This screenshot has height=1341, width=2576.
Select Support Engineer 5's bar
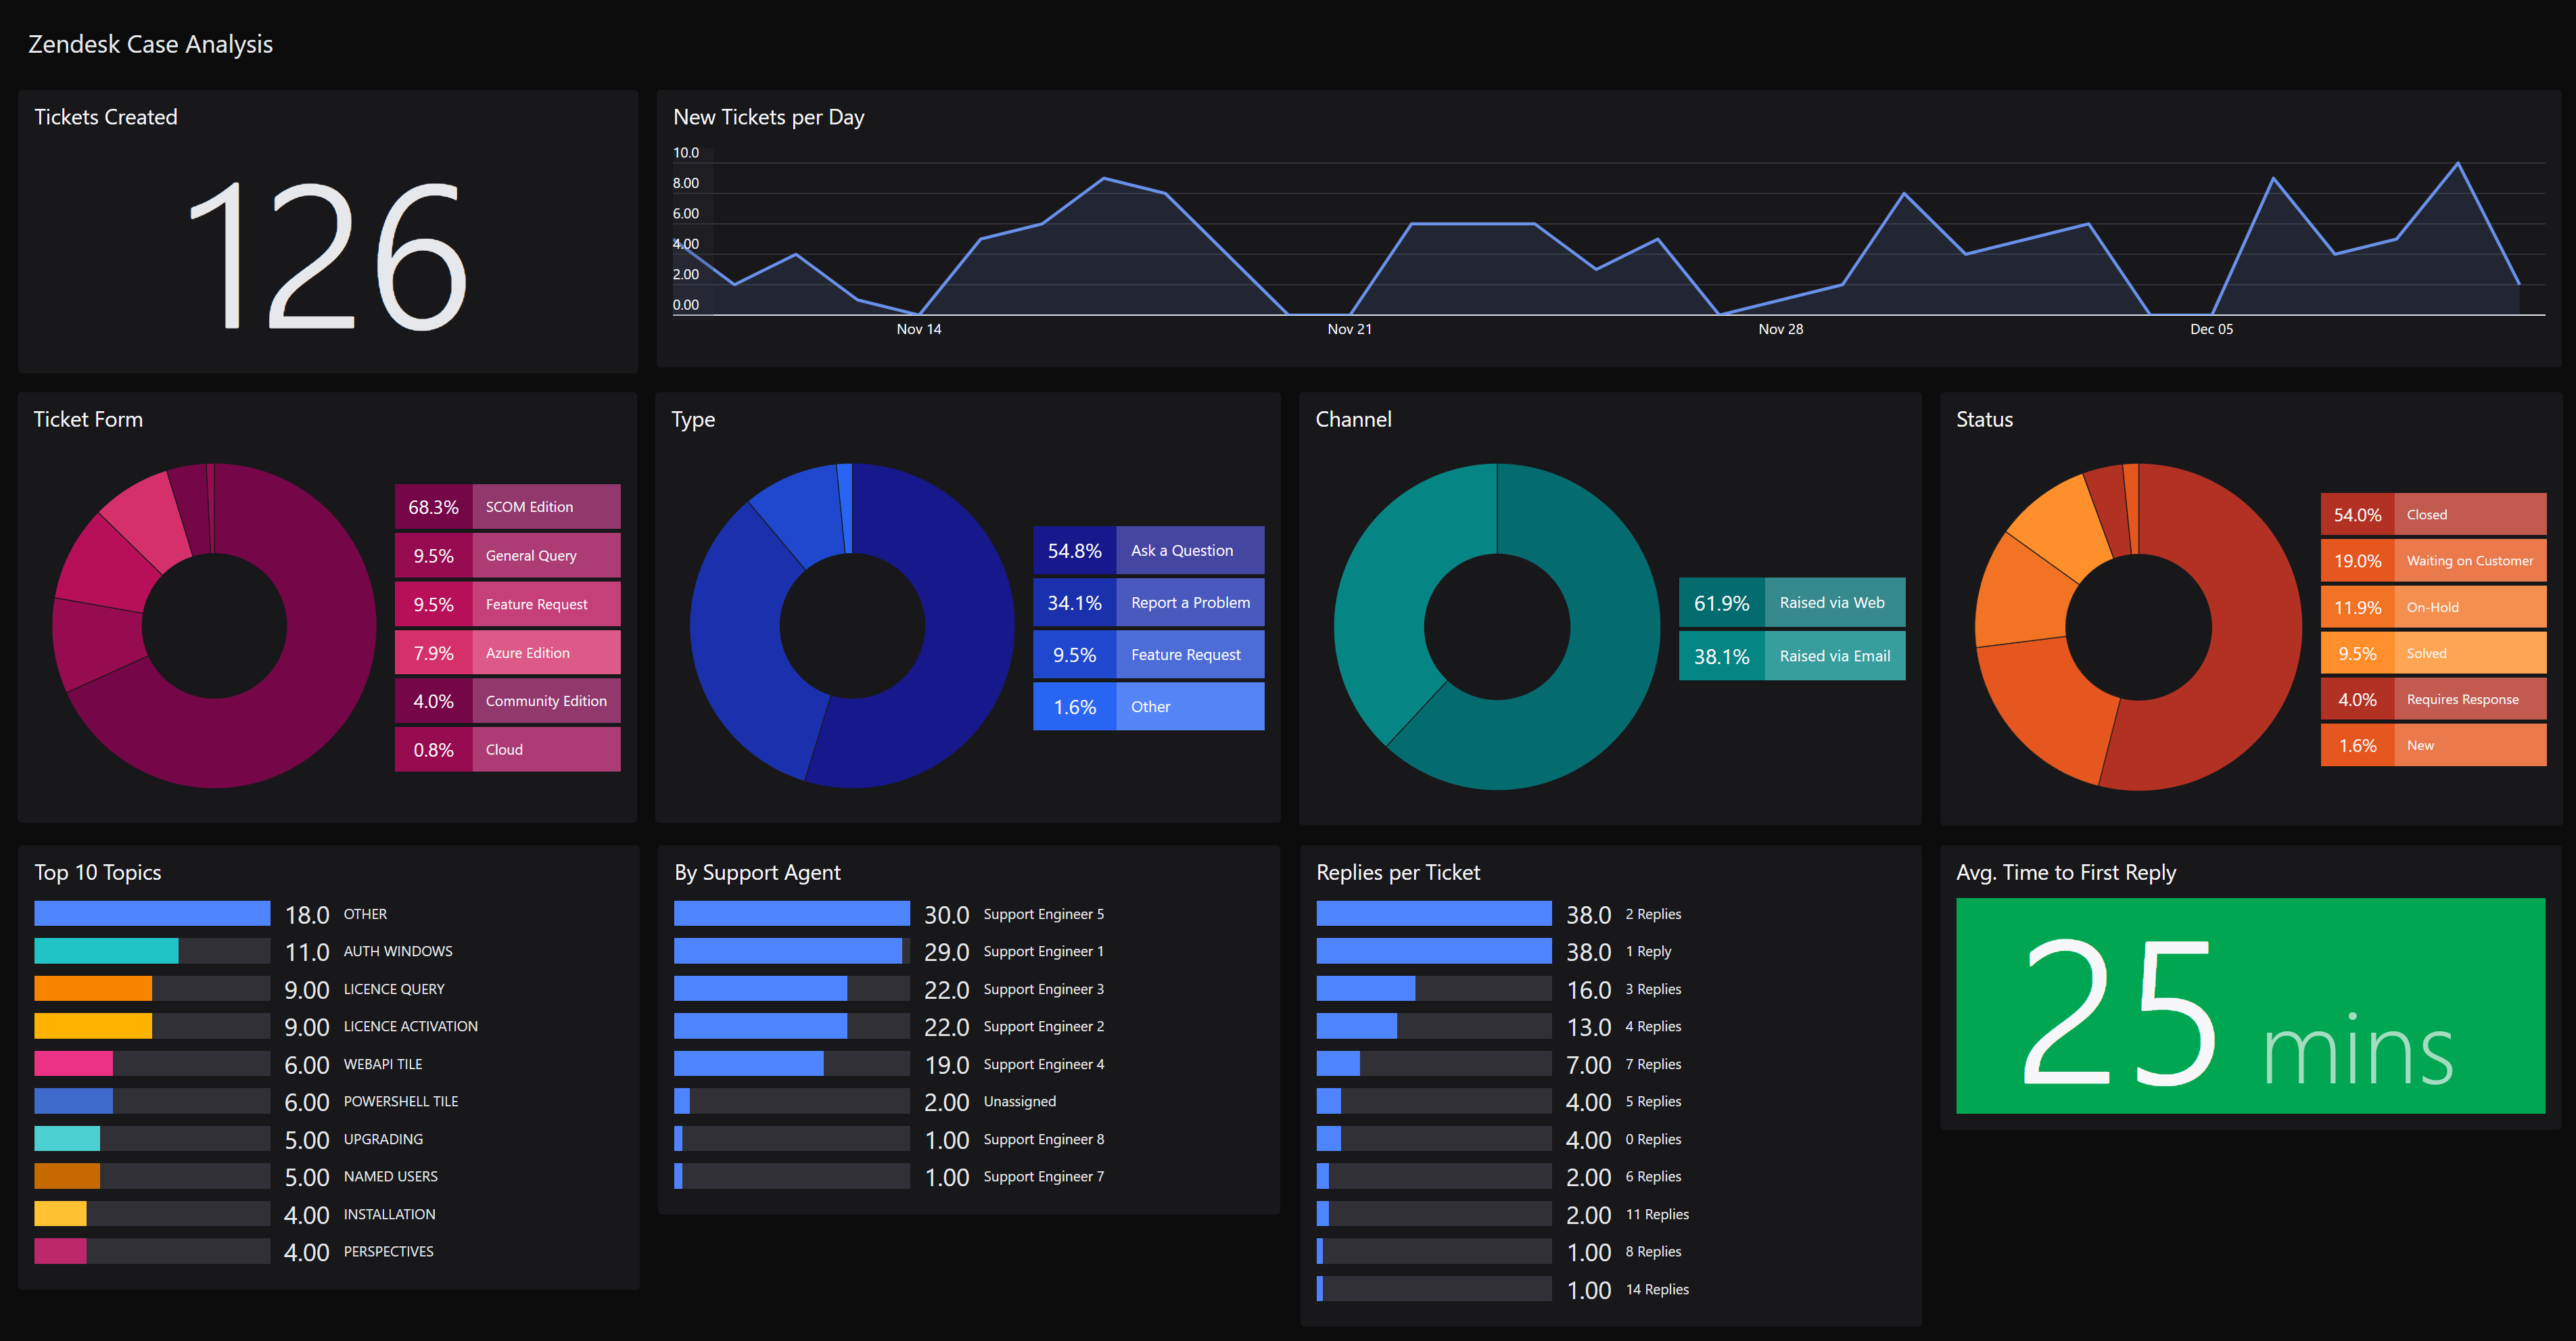(790, 913)
